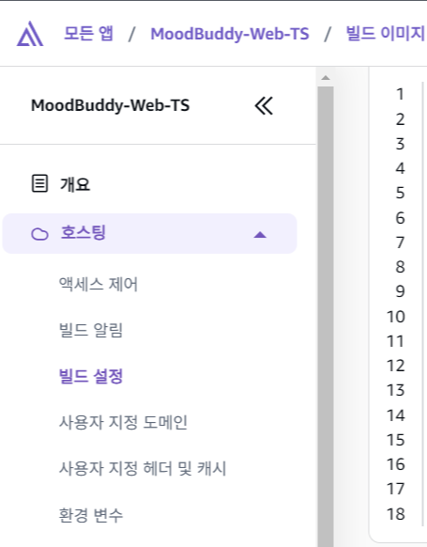Click sidebar scrollbar up arrow
Viewport: 427px width, 547px height.
(x=326, y=77)
